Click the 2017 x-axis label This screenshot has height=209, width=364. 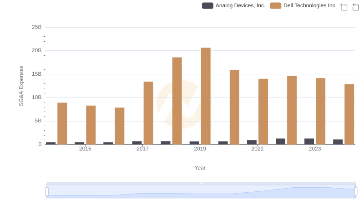pyautogui.click(x=142, y=149)
